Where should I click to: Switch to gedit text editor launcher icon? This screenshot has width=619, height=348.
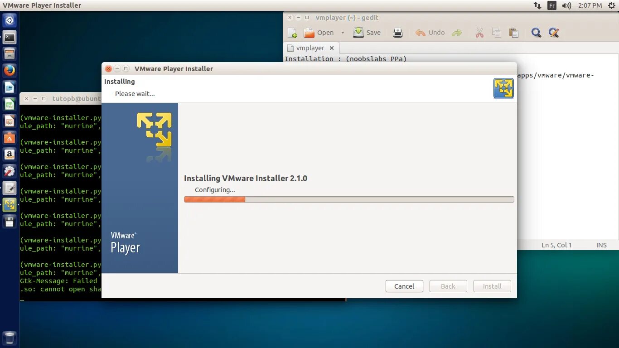point(10,188)
